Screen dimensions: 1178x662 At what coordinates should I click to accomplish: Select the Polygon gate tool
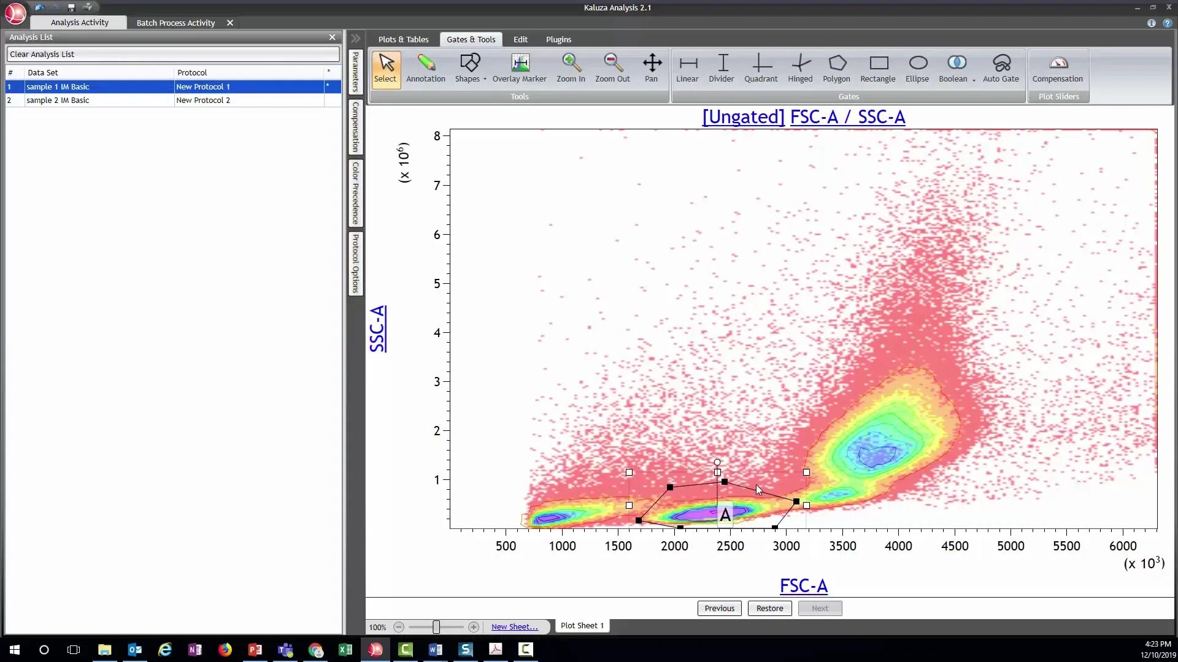click(836, 68)
